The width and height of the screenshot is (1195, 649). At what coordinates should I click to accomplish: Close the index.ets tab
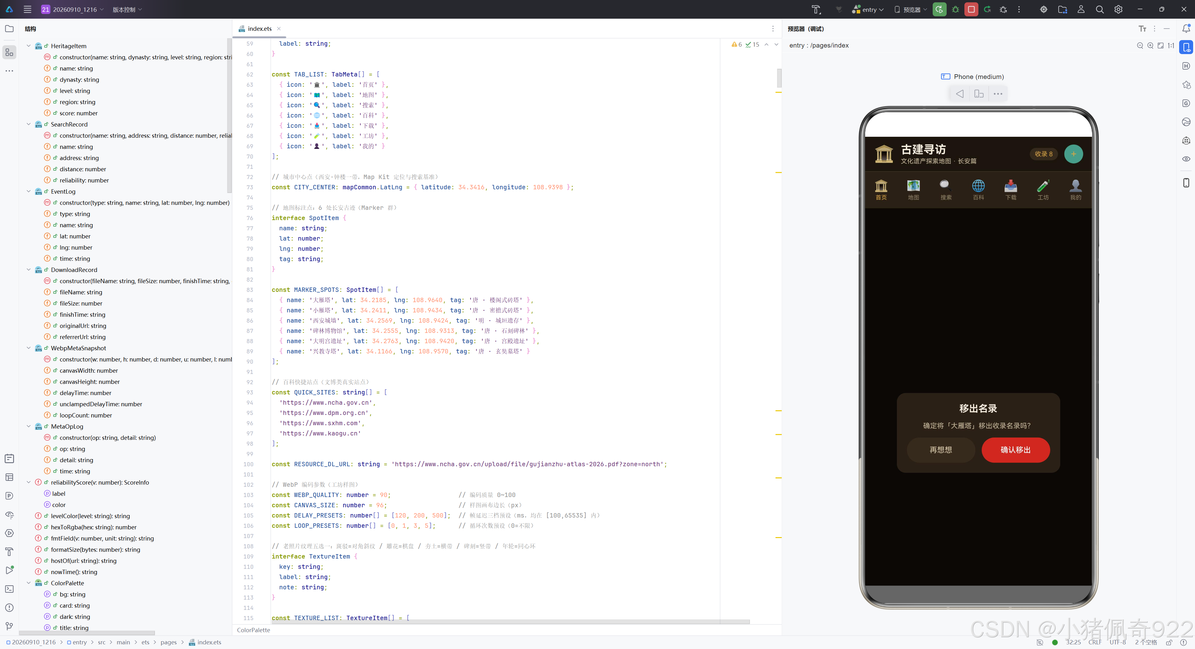point(279,29)
